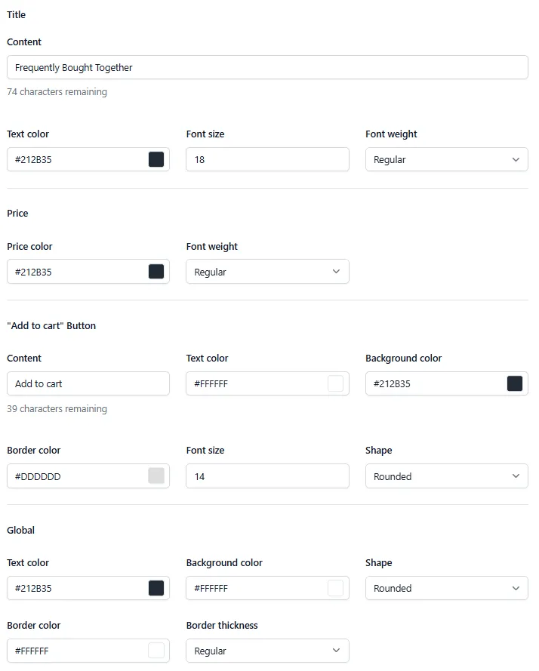Select the button Font size field showing 14
This screenshot has height=671, width=539.
[267, 476]
